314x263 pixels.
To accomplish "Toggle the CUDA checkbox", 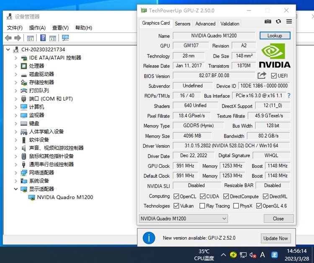I will 203,196.
